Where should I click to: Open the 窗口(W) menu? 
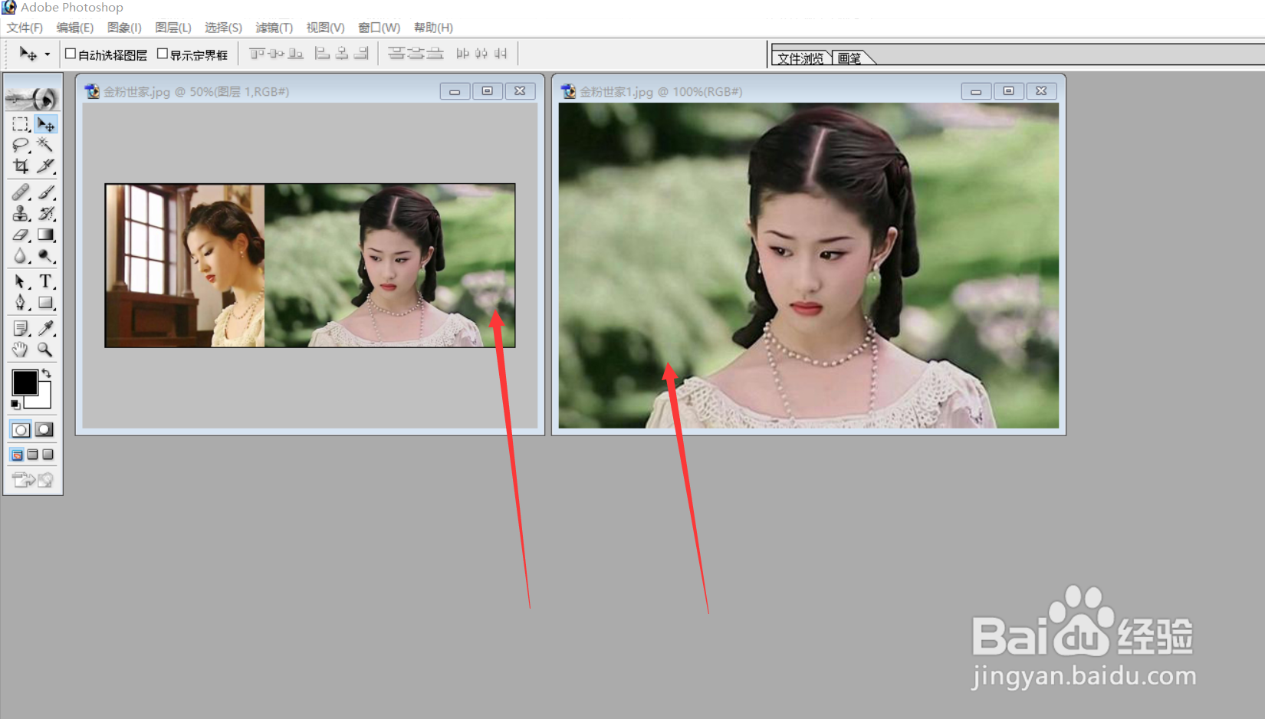[x=379, y=28]
